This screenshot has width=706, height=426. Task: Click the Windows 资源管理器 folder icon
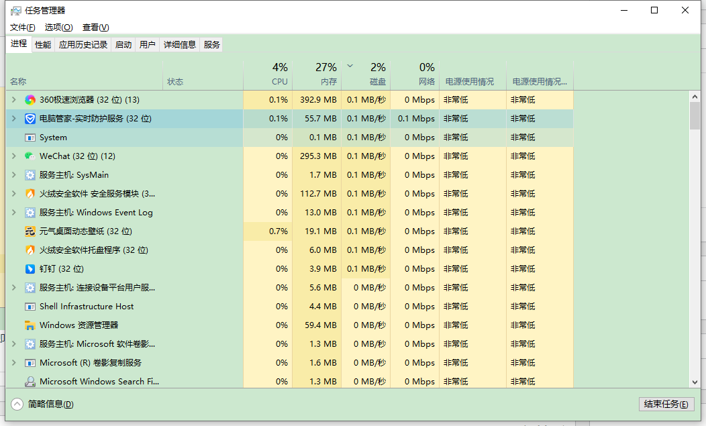click(30, 325)
